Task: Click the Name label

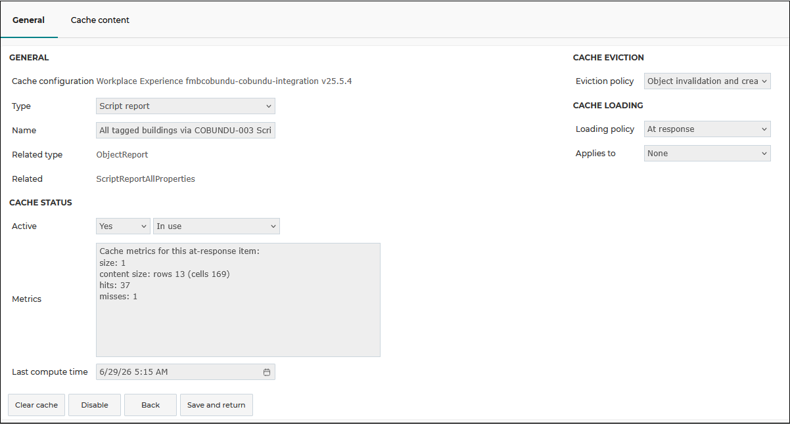Action: point(24,131)
